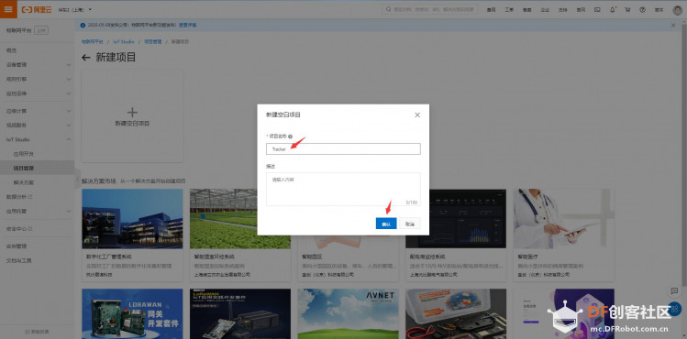Click the info icon in the announcement banner

pos(83,26)
